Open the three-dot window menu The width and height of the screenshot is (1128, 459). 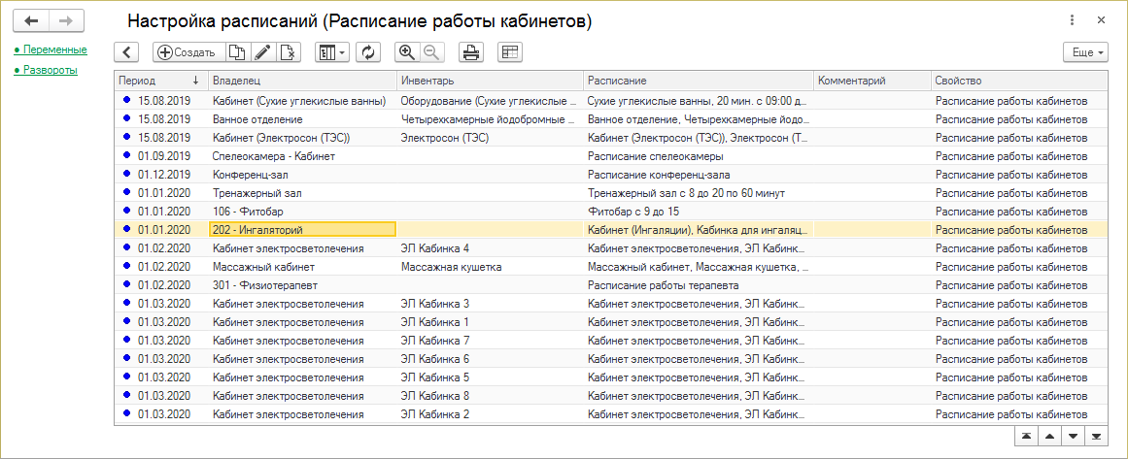[x=1072, y=20]
